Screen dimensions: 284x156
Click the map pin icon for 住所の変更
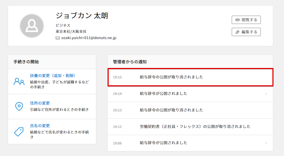19,106
